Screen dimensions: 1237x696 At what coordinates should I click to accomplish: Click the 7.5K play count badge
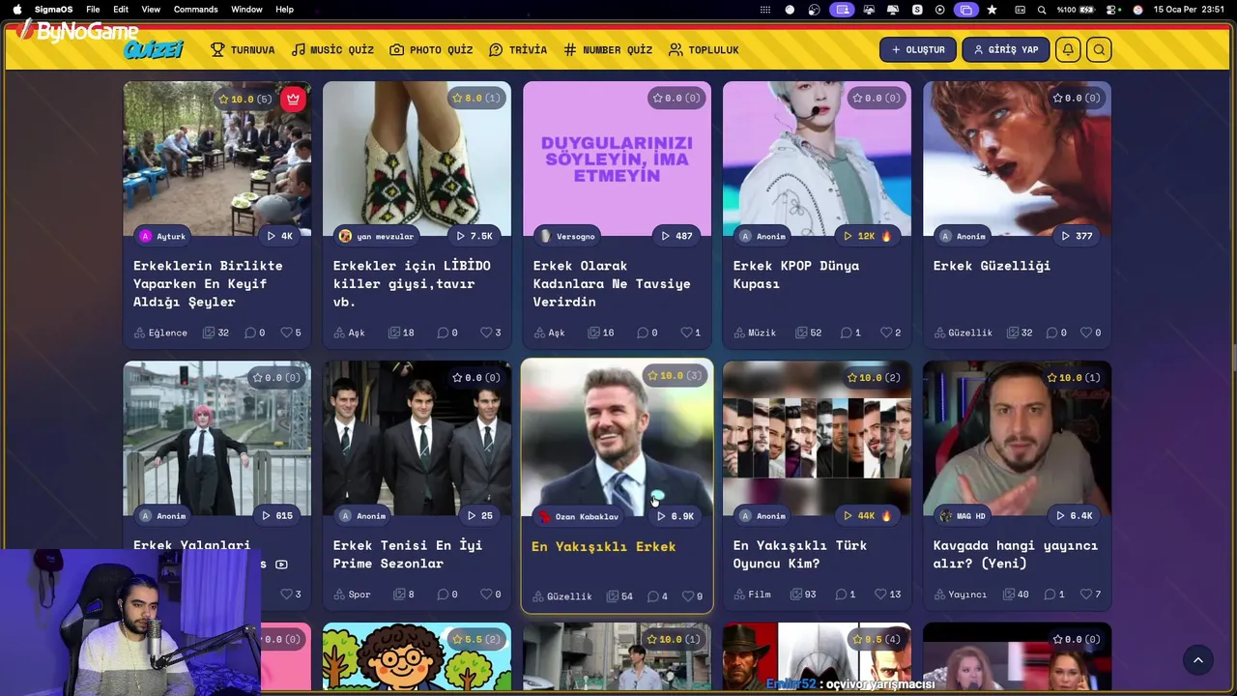474,236
